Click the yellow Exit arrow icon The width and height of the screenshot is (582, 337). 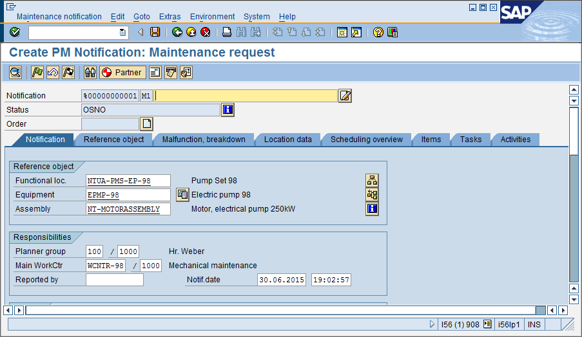pos(191,32)
